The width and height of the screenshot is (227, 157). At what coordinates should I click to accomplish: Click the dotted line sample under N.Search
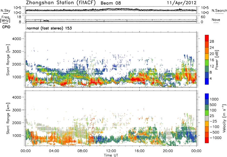(220, 14)
